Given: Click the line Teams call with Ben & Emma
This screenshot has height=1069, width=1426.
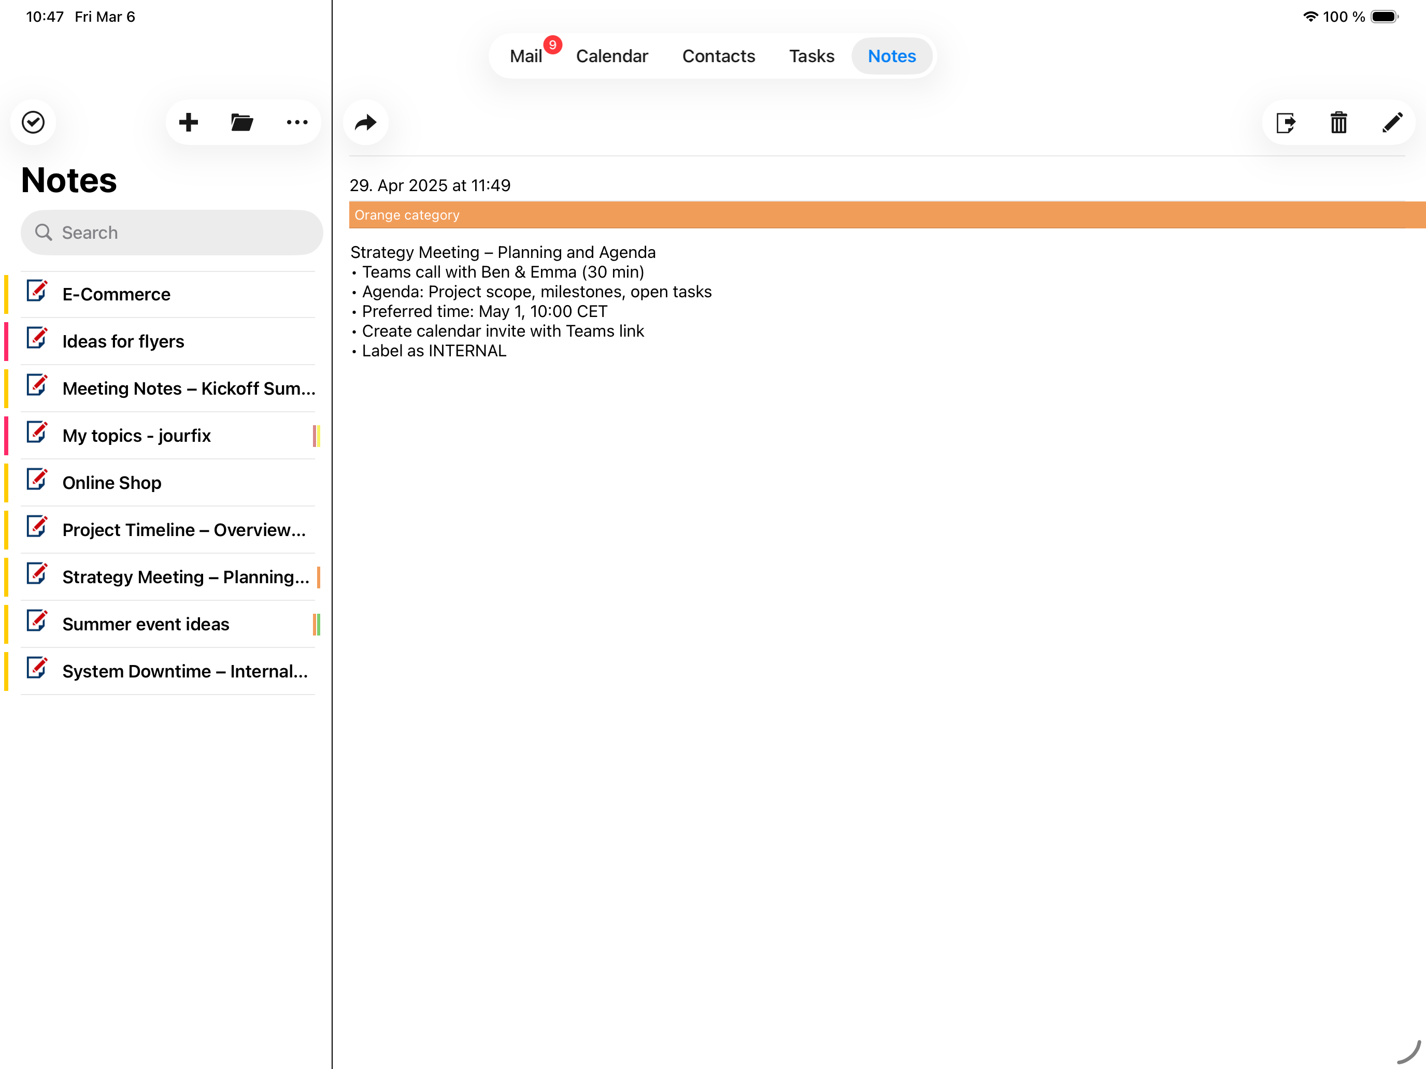Looking at the screenshot, I should (497, 272).
